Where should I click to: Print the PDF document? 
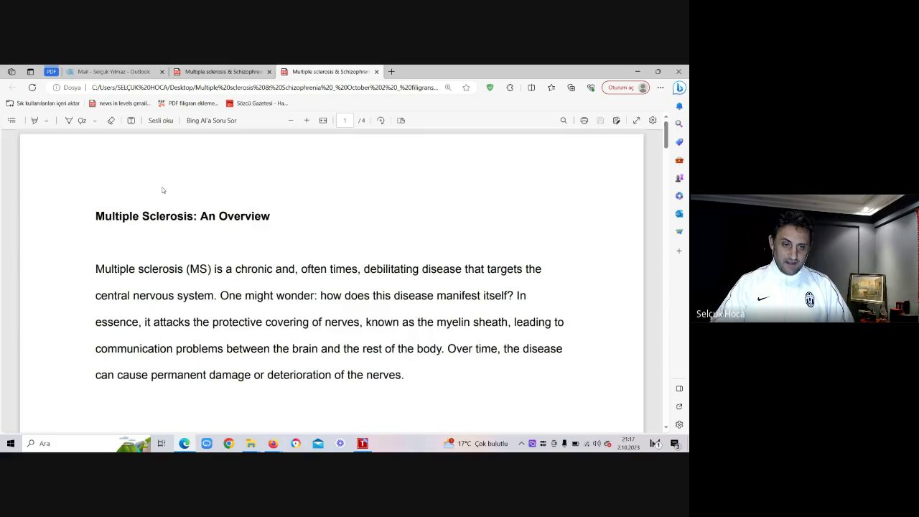point(584,121)
